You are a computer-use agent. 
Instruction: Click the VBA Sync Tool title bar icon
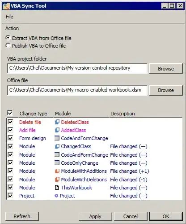pyautogui.click(x=6, y=6)
